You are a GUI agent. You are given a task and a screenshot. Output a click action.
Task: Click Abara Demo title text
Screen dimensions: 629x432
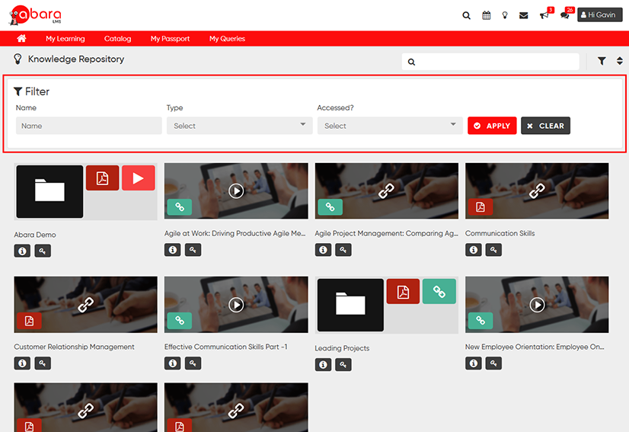(x=35, y=235)
